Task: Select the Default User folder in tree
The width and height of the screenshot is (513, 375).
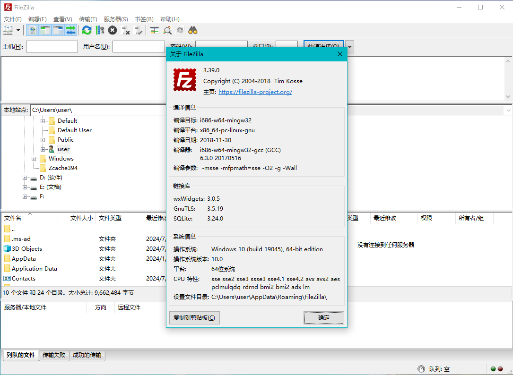Action: click(75, 130)
